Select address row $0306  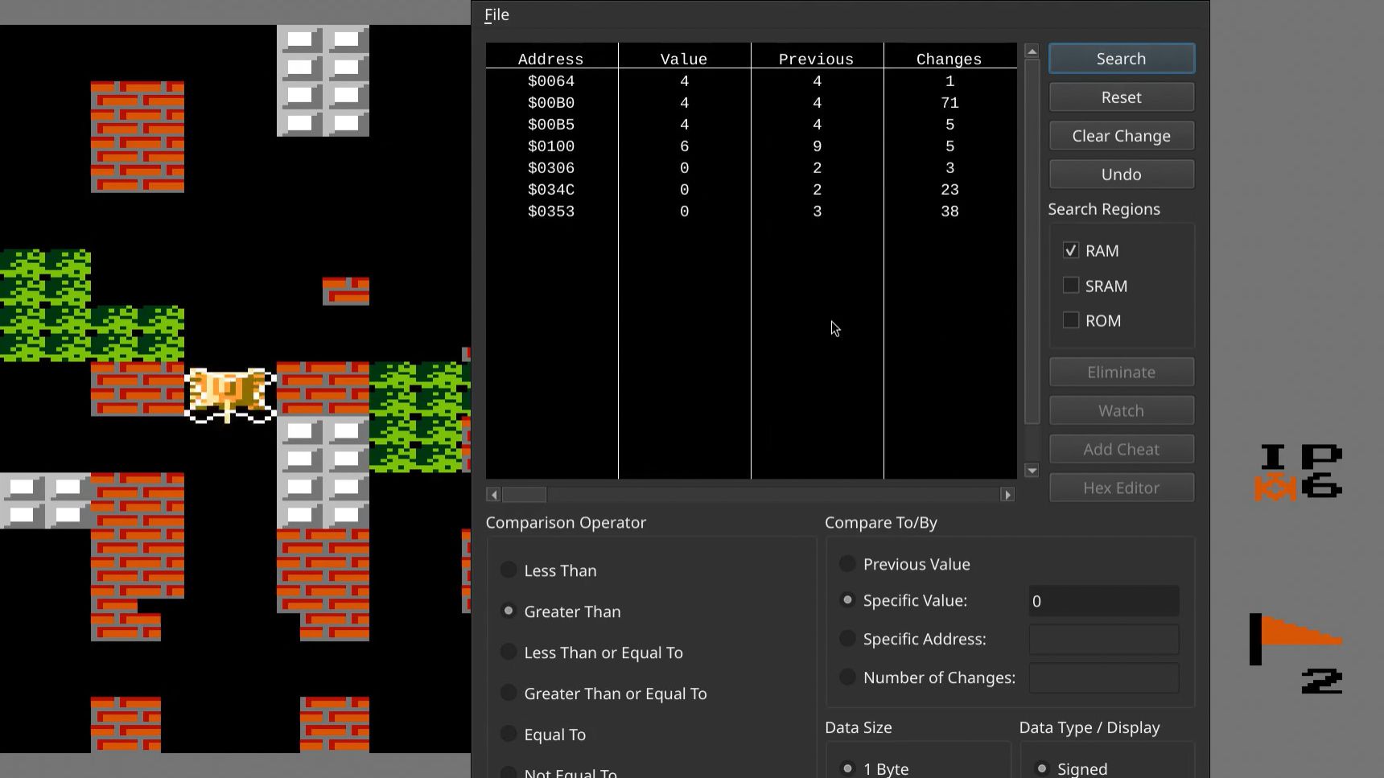pyautogui.click(x=752, y=168)
